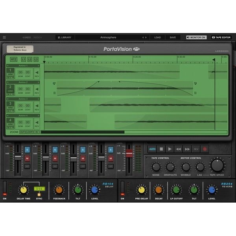This screenshot has height=236, width=236.
Task: Start tape playback with Play
Action: [170, 149]
